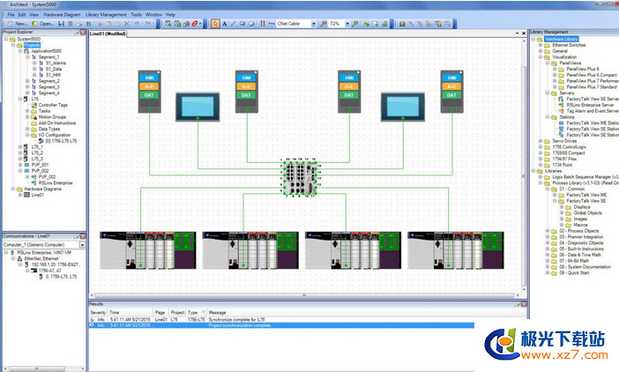
Task: Expand the 1756 ControlLogix library folder
Action: (x=541, y=146)
